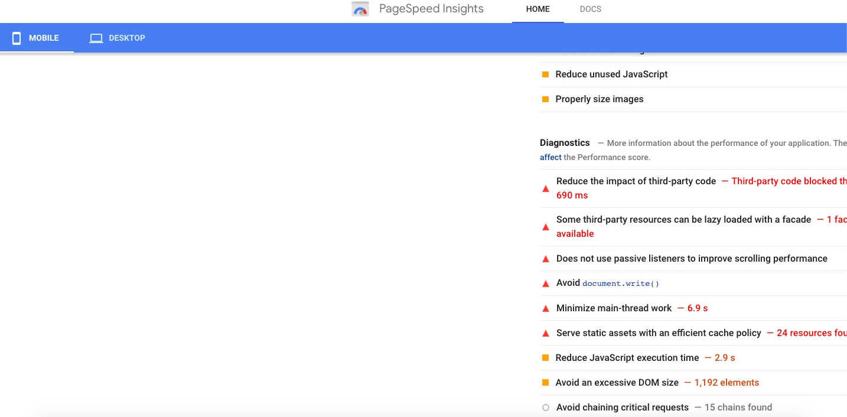This screenshot has height=417, width=847.
Task: Expand the Properly size images audit
Action: click(600, 99)
